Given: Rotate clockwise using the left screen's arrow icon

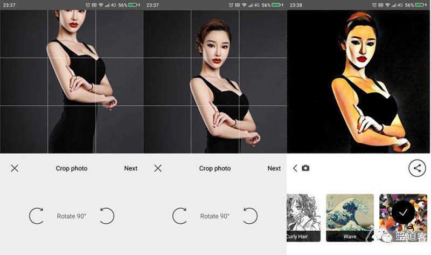Looking at the screenshot, I should (37, 216).
